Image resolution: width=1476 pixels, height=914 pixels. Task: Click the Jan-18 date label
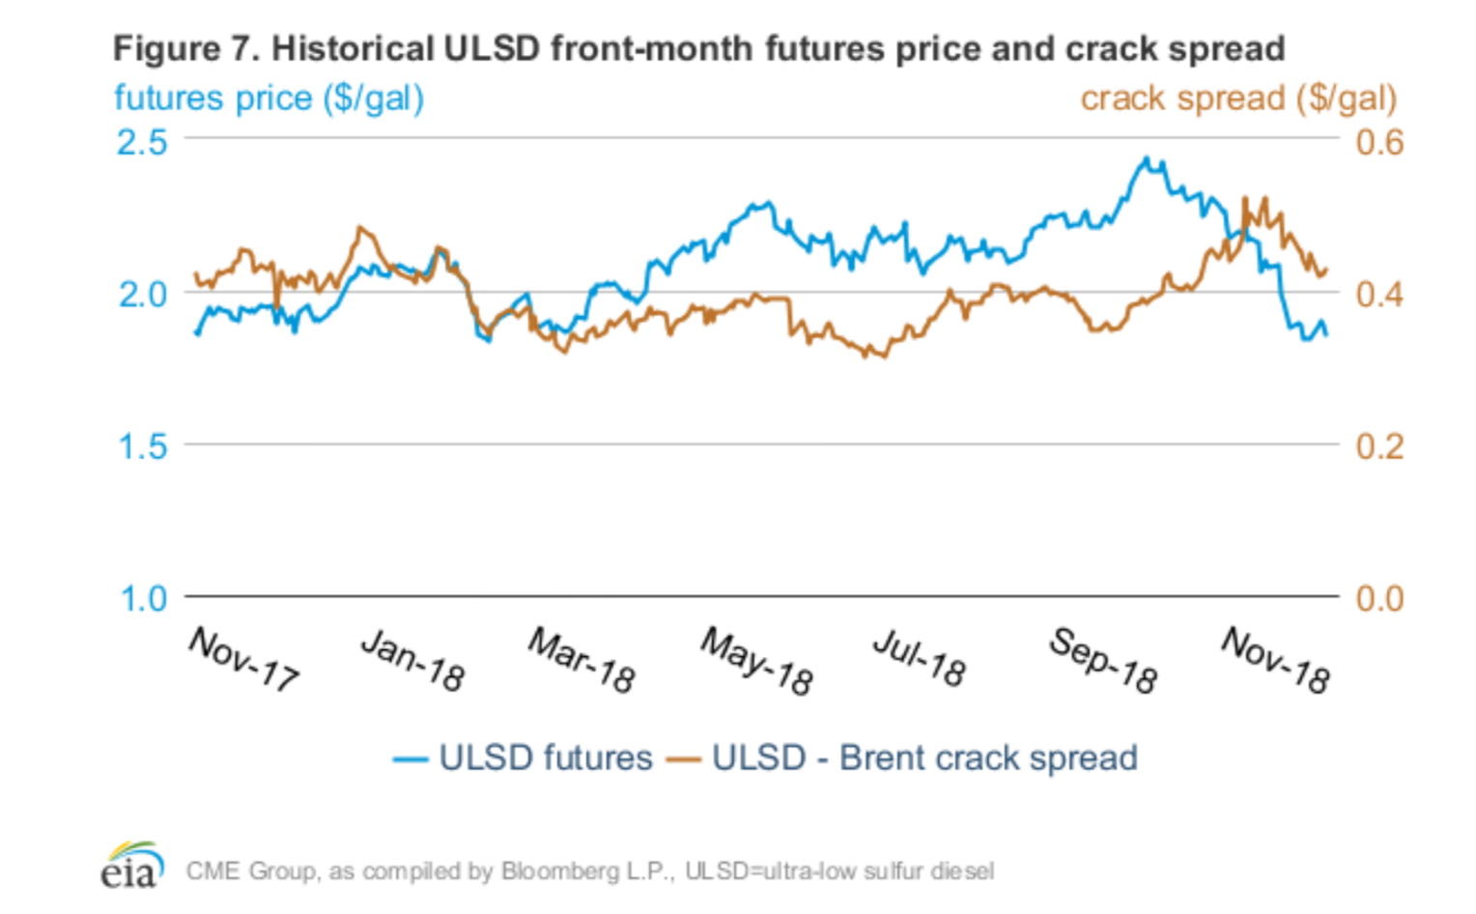tap(413, 661)
